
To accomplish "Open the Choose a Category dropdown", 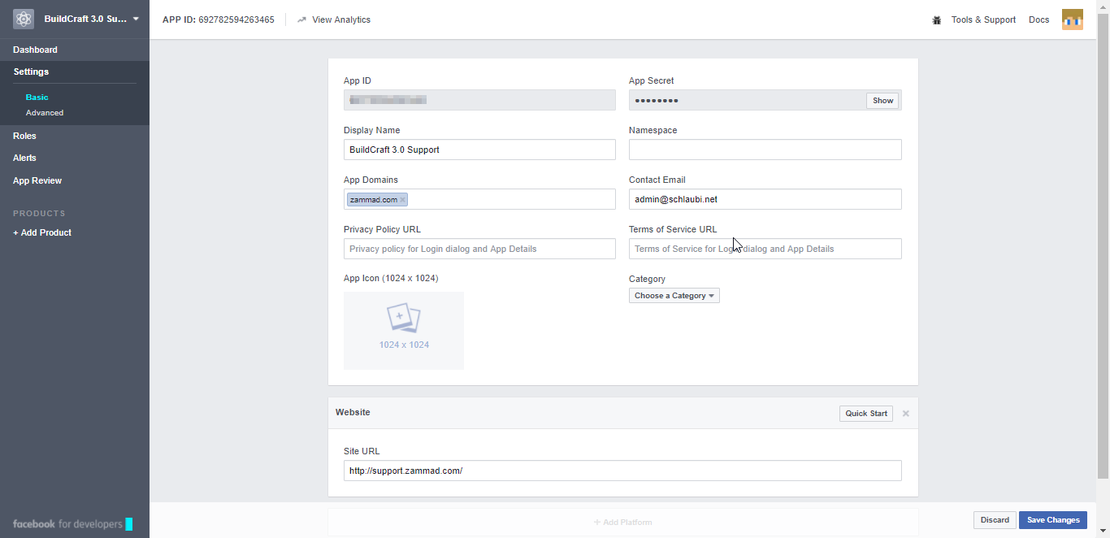I will click(674, 296).
